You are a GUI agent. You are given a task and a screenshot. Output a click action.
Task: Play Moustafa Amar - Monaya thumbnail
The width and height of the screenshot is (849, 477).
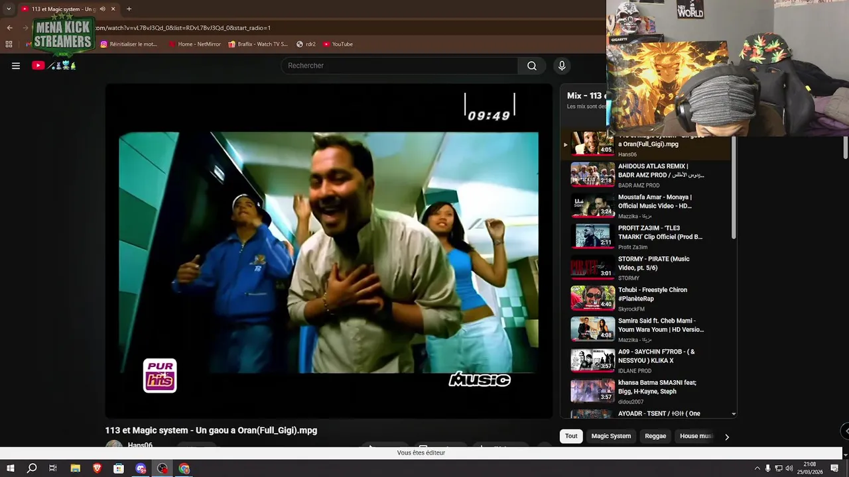click(x=592, y=205)
